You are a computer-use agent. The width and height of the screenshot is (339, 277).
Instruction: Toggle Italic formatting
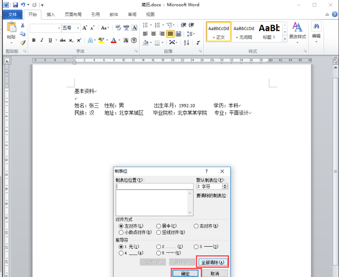pos(42,40)
